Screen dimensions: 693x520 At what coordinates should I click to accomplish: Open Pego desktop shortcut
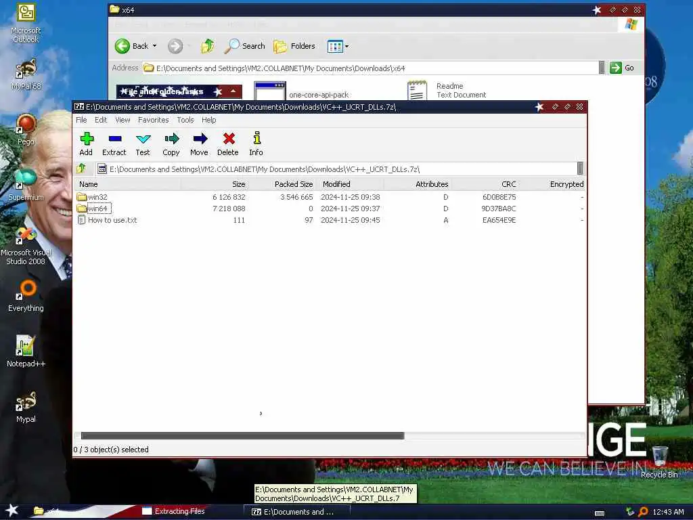[x=26, y=129]
